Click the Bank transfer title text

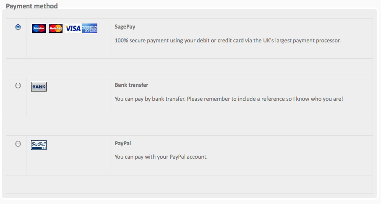(x=131, y=85)
